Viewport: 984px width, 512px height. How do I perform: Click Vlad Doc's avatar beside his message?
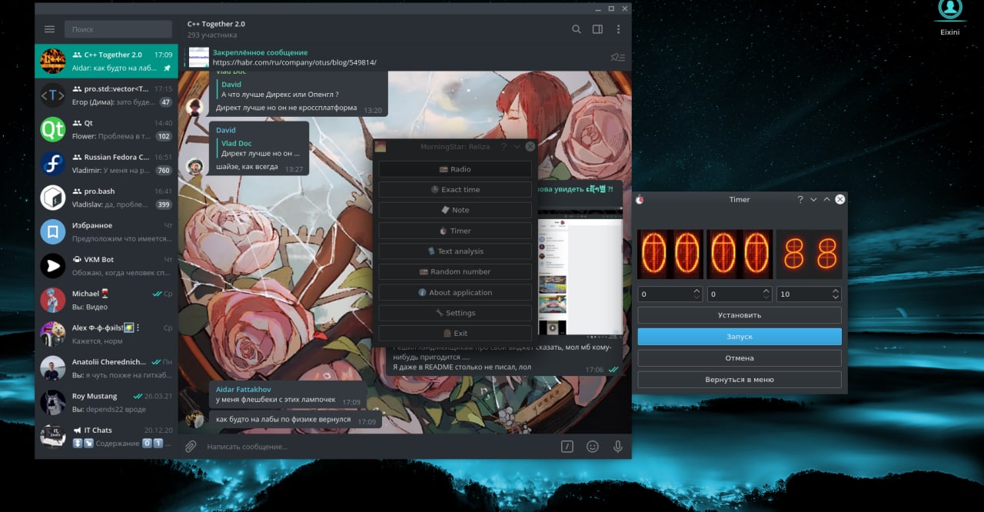point(194,107)
